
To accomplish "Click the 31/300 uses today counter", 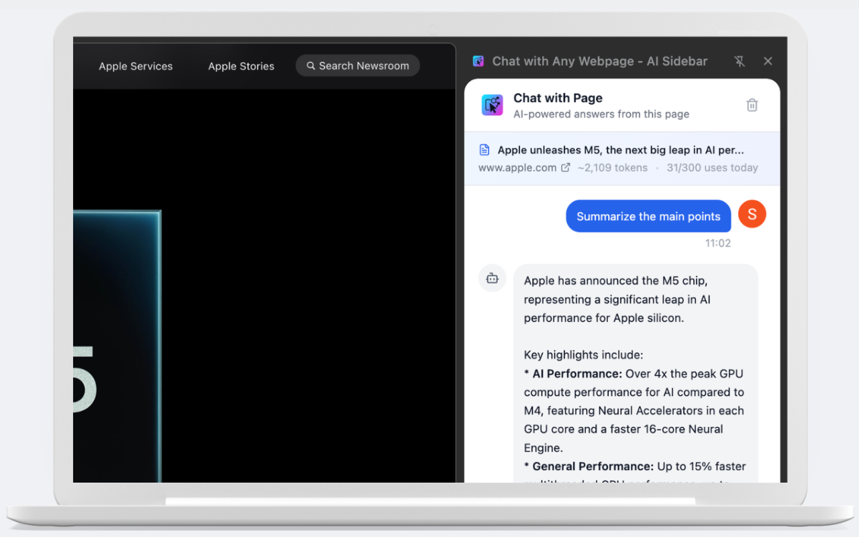I will (712, 168).
